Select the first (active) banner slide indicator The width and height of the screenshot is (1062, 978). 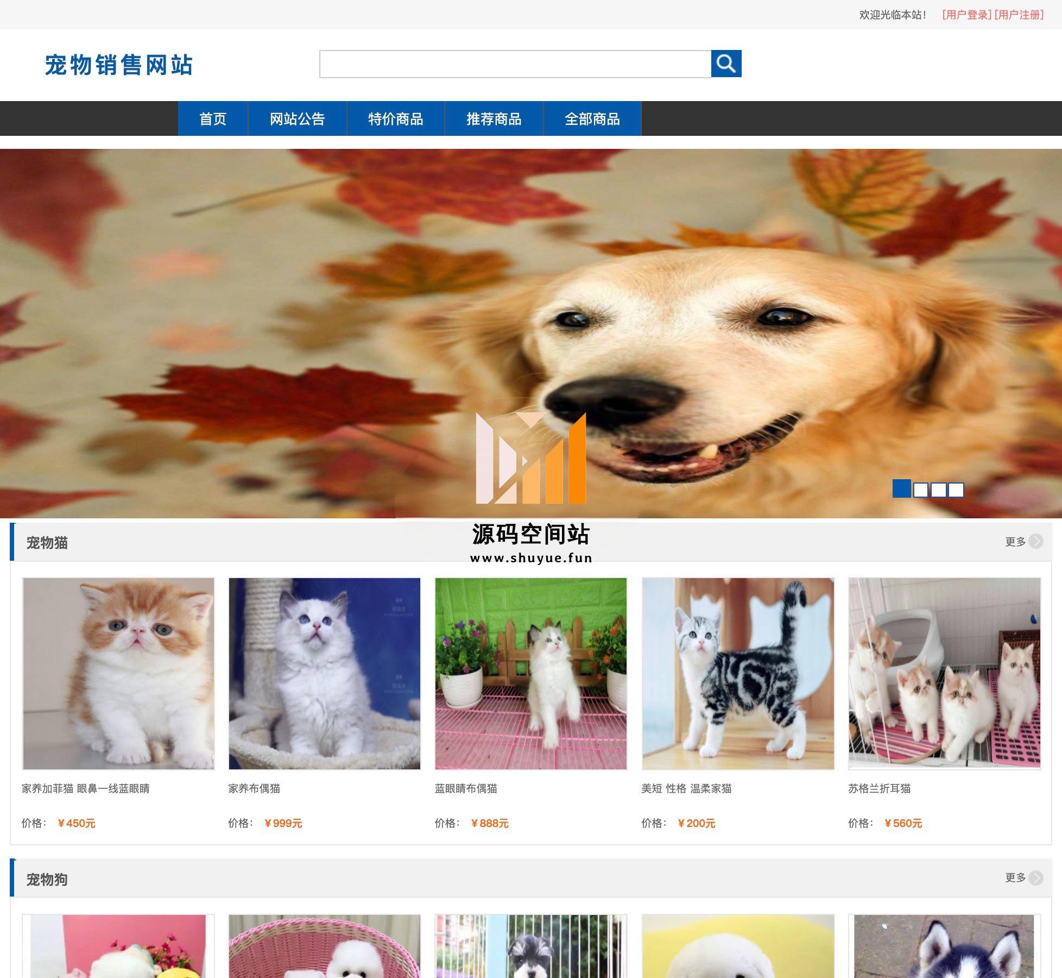click(x=902, y=488)
